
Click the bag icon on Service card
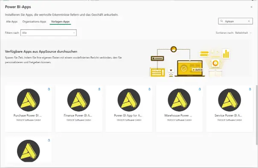click(250, 89)
